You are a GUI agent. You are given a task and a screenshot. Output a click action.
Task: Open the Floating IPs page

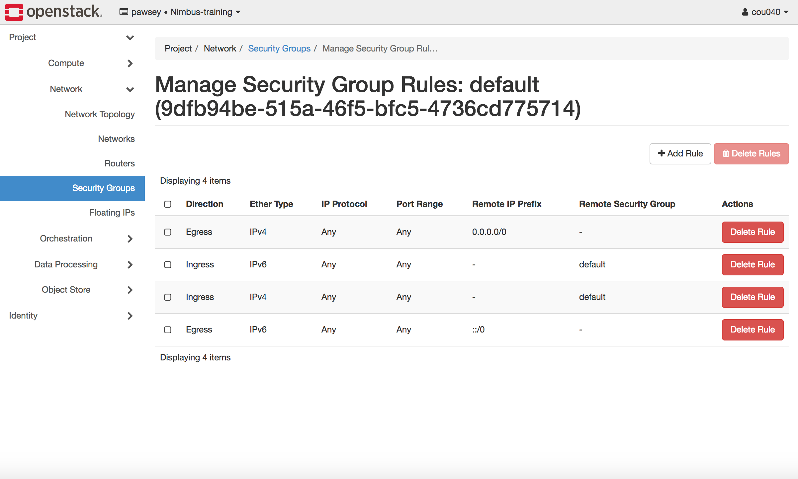tap(112, 213)
